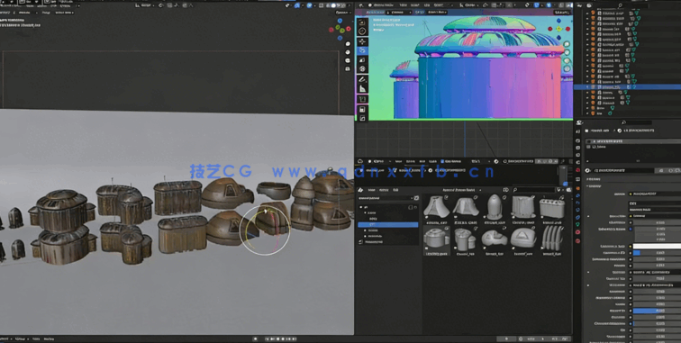
Task: Select the cylinder with small annex asset thumbnail
Action: tap(466, 240)
